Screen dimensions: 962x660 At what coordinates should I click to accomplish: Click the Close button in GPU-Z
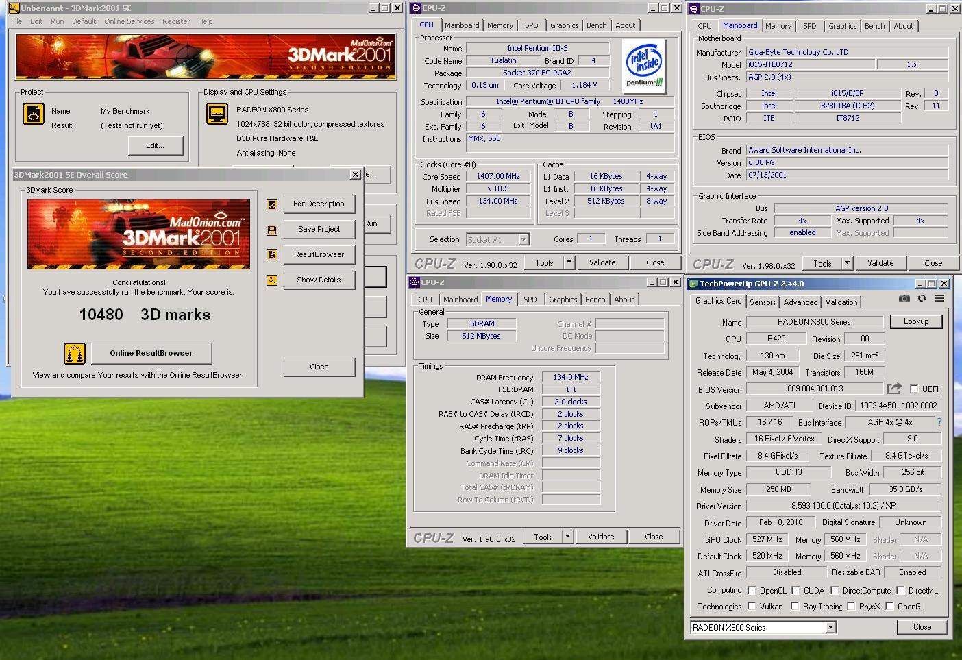pyautogui.click(x=922, y=627)
